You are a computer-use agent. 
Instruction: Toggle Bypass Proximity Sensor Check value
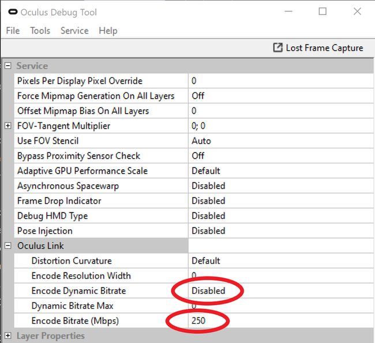[198, 156]
